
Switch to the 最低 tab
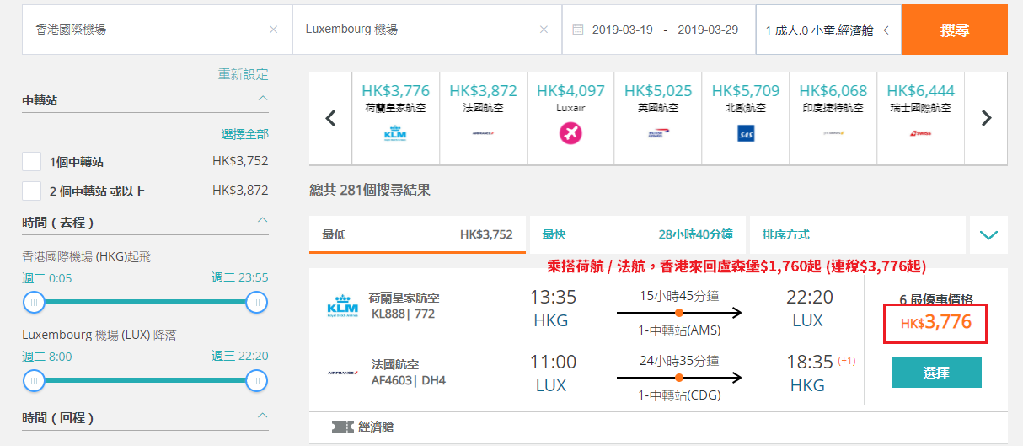(417, 234)
